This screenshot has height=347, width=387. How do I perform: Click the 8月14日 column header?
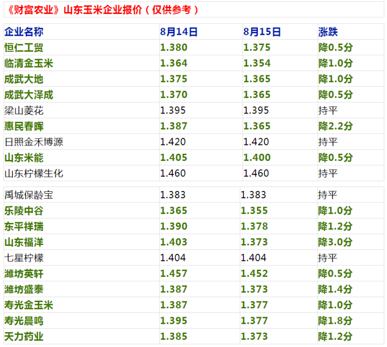[179, 32]
